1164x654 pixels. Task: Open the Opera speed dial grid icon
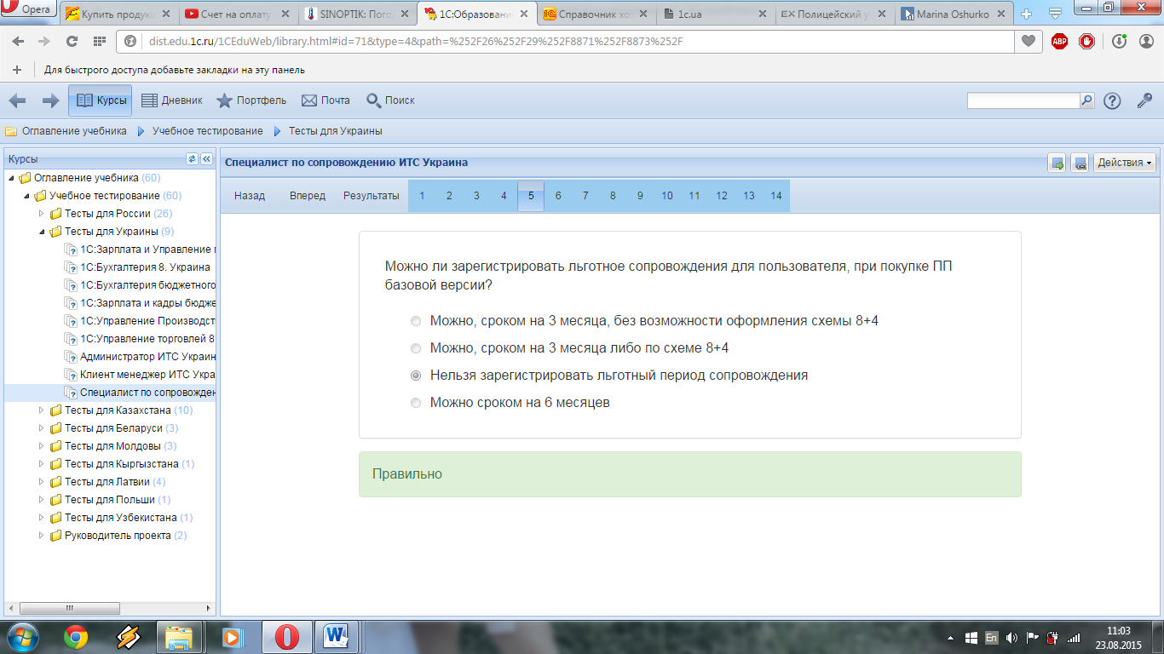click(100, 41)
